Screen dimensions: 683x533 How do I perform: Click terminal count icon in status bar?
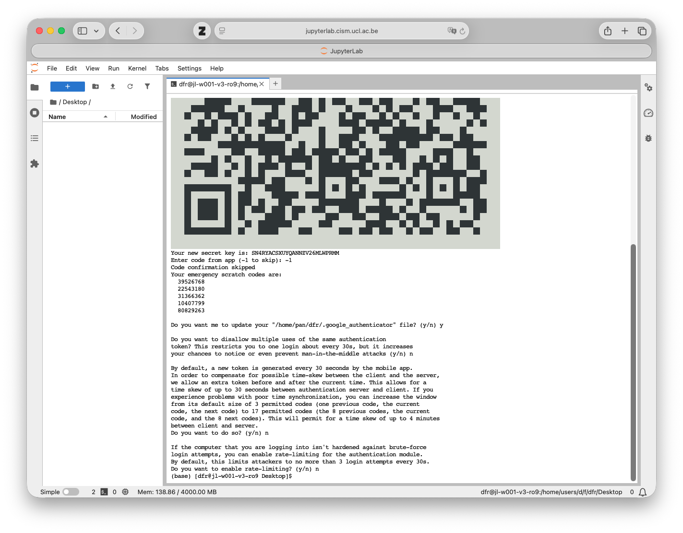pos(104,492)
